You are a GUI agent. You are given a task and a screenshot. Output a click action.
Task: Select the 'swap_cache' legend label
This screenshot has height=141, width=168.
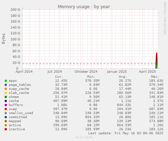click(x=19, y=89)
